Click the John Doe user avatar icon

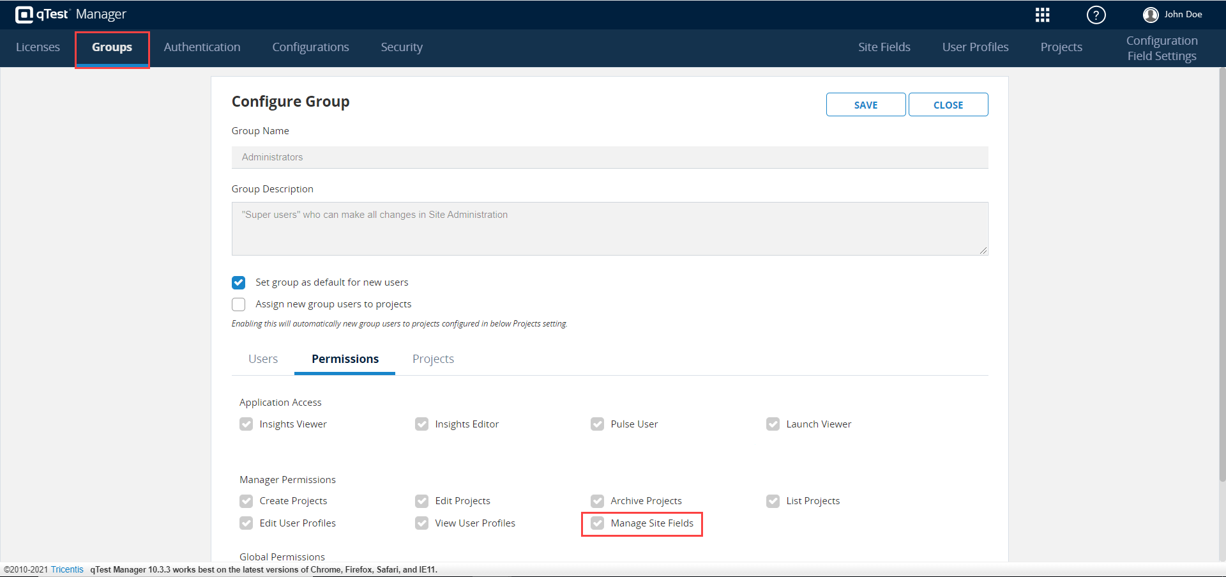pos(1151,15)
